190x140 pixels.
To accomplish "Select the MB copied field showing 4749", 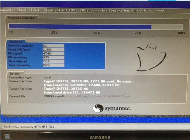I will (x=53, y=54).
